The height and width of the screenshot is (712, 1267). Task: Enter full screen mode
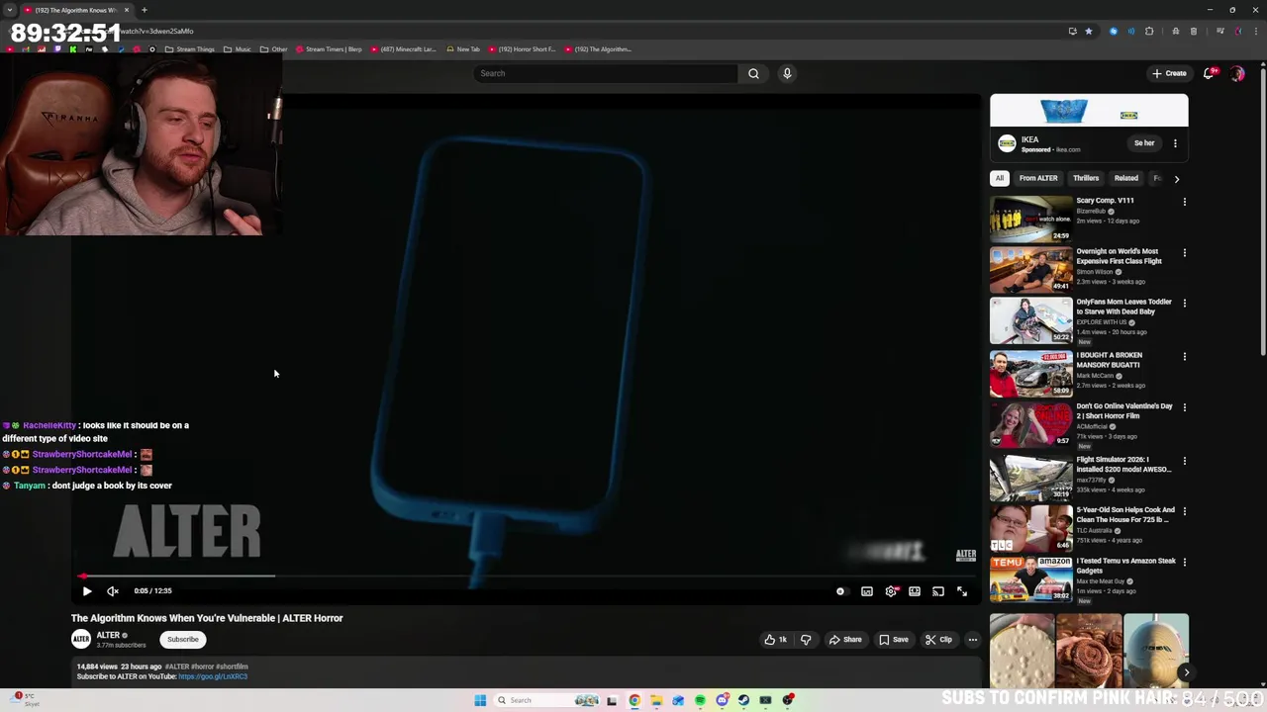(x=962, y=591)
